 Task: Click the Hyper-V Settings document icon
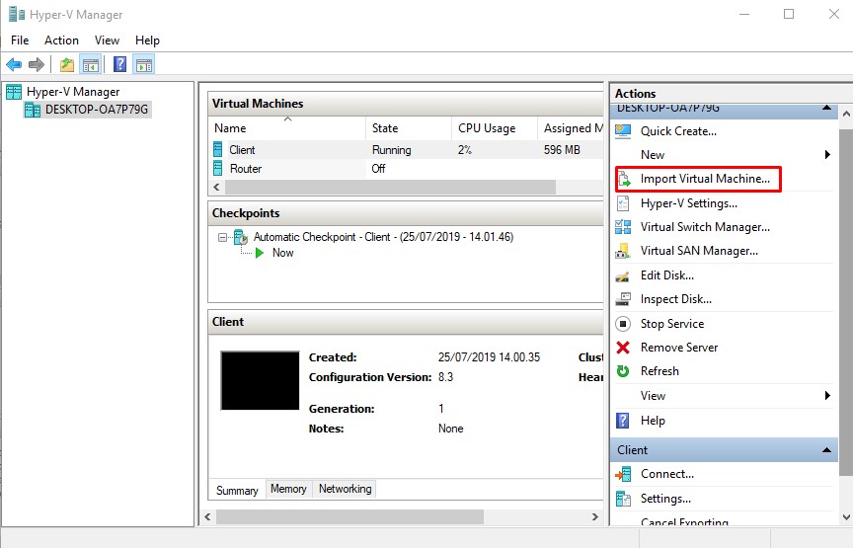coord(623,203)
